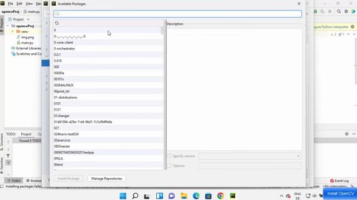Image resolution: width=357 pixels, height=200 pixels.
Task: Open the File menu in PyCharm
Action: [11, 4]
